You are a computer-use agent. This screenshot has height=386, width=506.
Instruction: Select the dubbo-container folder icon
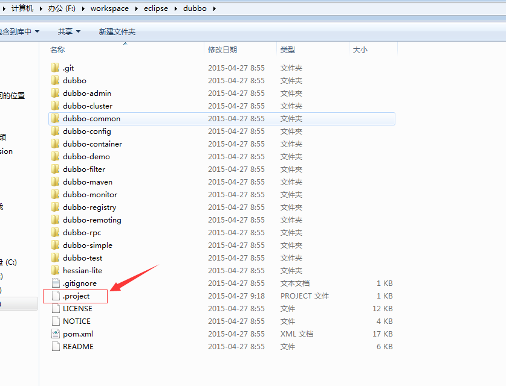click(x=55, y=144)
